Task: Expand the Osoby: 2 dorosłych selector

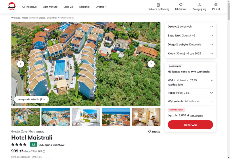Action: pos(190,27)
